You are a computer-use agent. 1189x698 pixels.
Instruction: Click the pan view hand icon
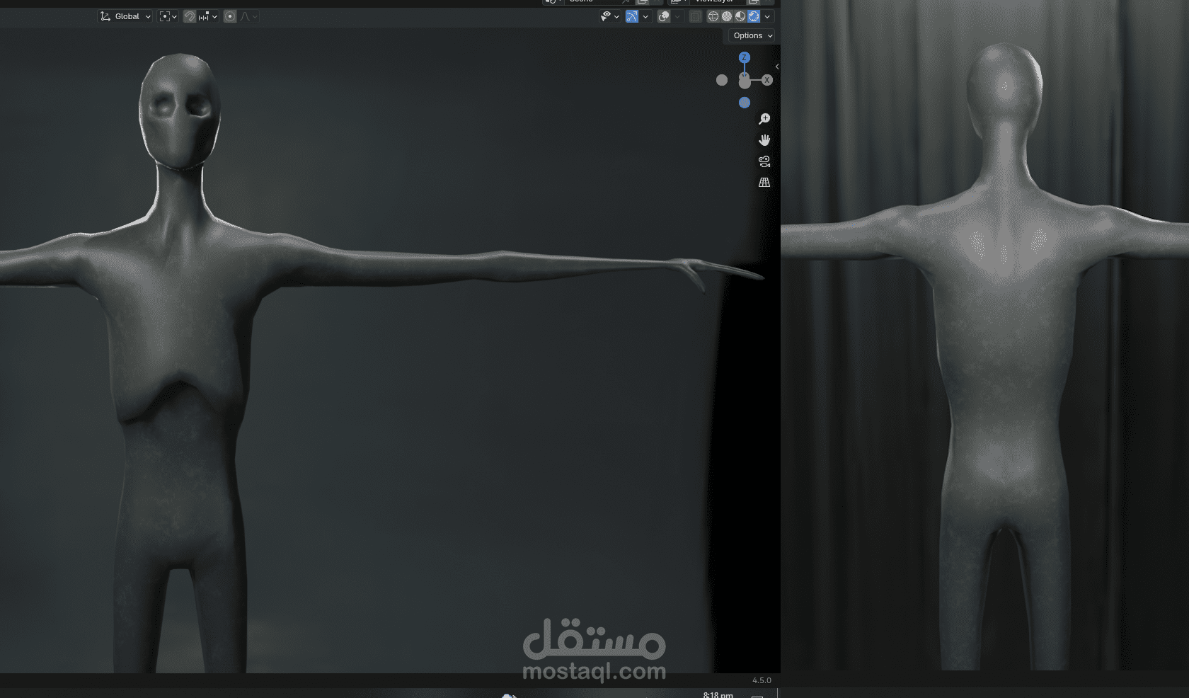click(764, 140)
